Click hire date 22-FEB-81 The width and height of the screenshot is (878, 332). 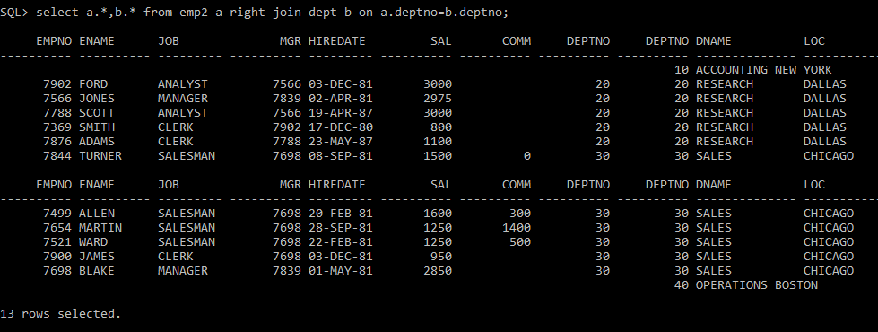click(x=341, y=242)
